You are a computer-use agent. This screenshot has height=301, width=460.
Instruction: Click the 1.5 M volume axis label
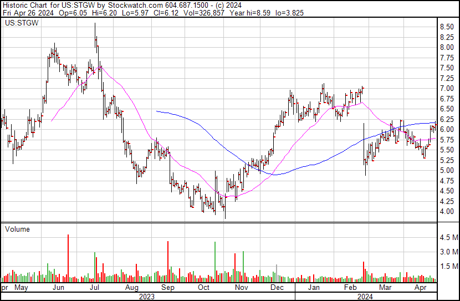(x=449, y=267)
